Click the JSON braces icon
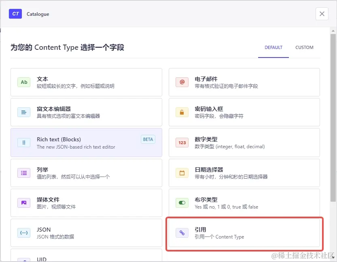 [x=24, y=232]
